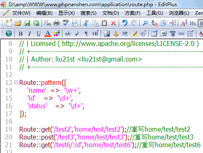This screenshot has height=153, width=203.
Task: Toggle Bold formatting button
Action: (x=21, y=34)
